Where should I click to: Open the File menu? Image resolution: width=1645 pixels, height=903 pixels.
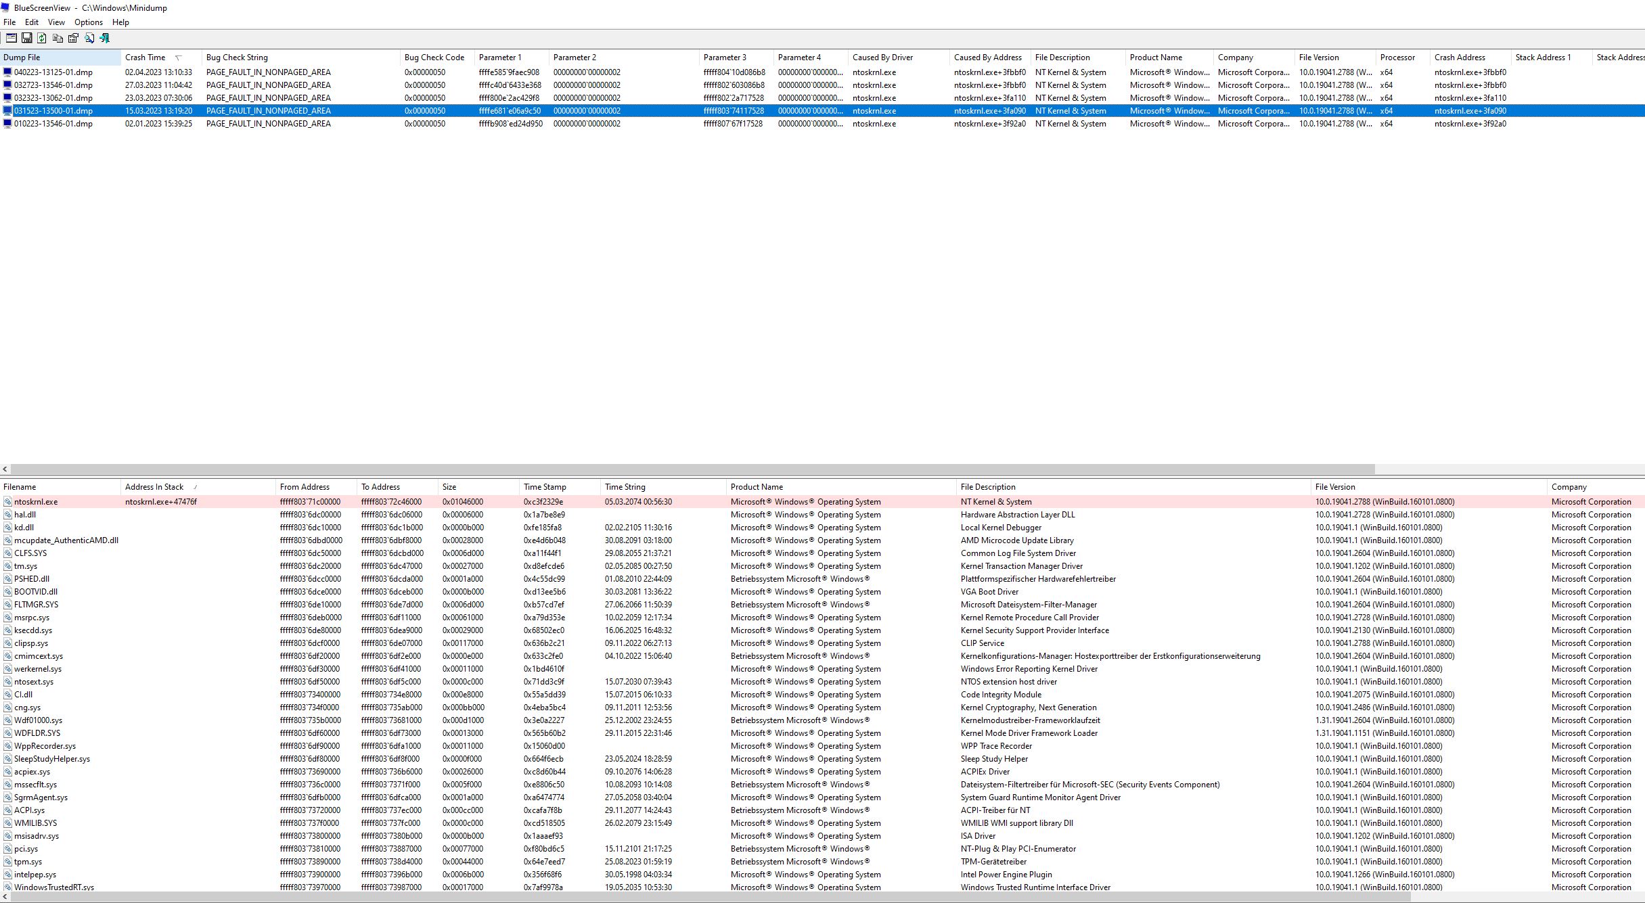coord(9,22)
